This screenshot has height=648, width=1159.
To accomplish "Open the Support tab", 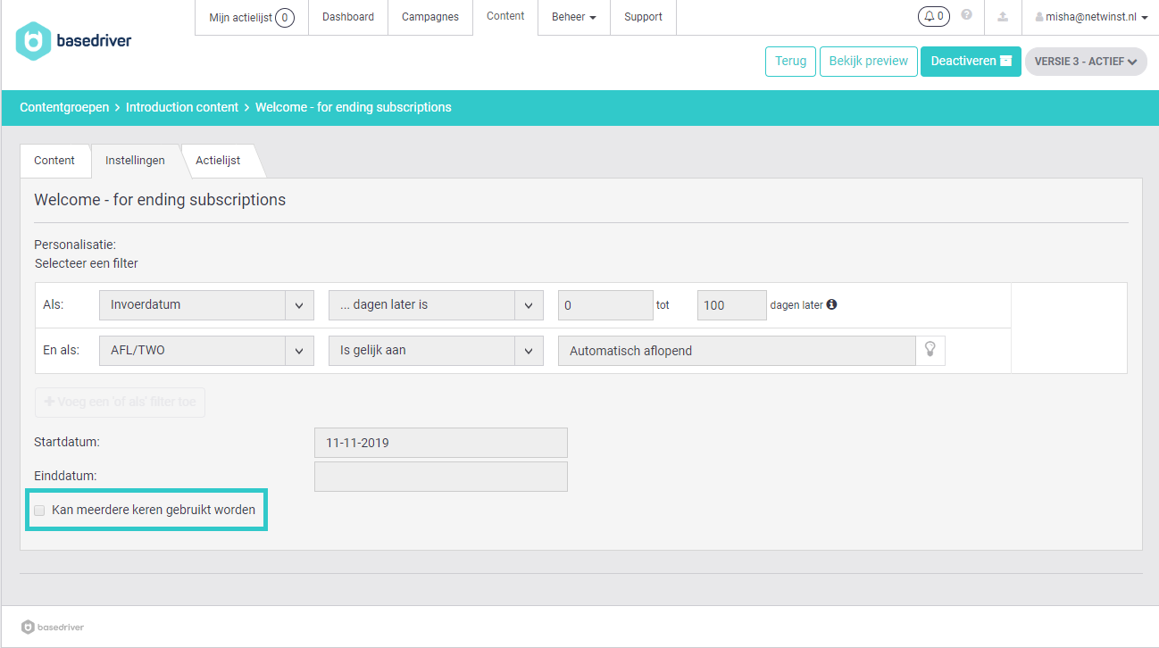I will [643, 17].
